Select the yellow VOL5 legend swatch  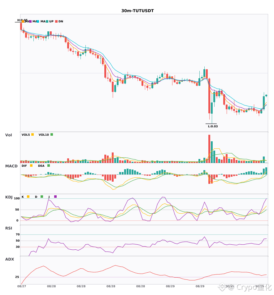tap(33, 134)
